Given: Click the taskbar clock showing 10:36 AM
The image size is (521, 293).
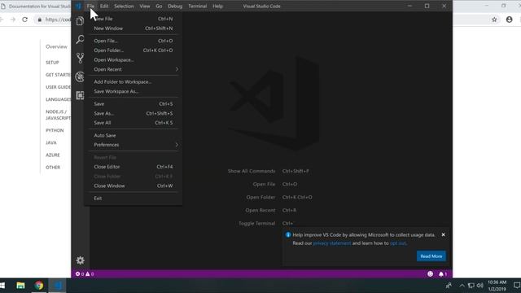Looking at the screenshot, I should pyautogui.click(x=497, y=286).
